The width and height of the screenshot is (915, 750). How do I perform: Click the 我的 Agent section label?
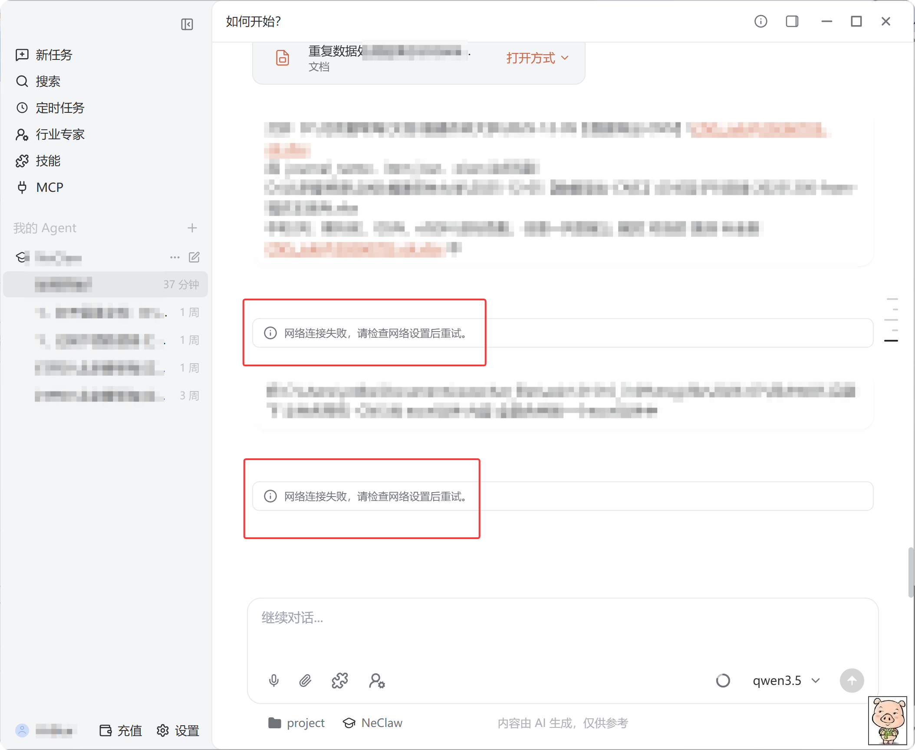click(45, 228)
